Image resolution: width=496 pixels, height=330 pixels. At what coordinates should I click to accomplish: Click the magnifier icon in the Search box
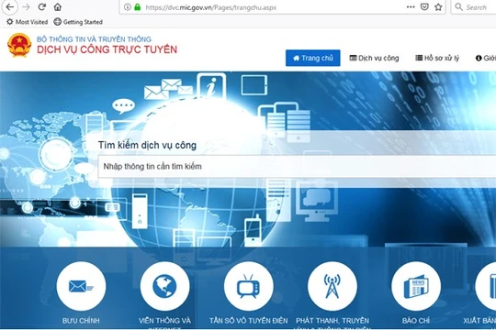[x=458, y=7]
